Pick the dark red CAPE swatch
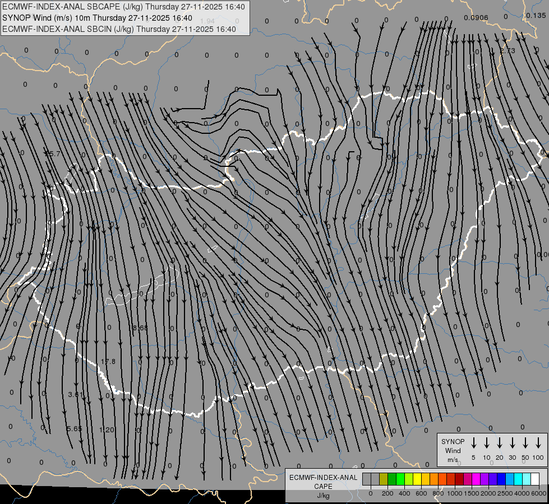Screen dimensions: 549x504 [x=459, y=479]
